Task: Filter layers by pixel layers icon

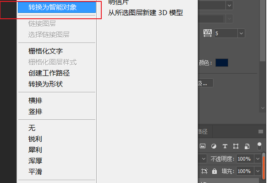Action: click(x=203, y=146)
